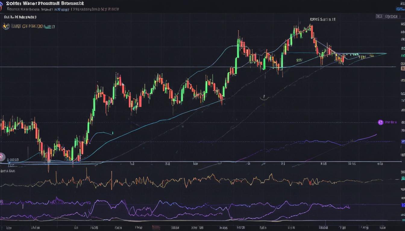Click the purple circular indicator badge on right
The image size is (405, 231).
tap(381, 122)
